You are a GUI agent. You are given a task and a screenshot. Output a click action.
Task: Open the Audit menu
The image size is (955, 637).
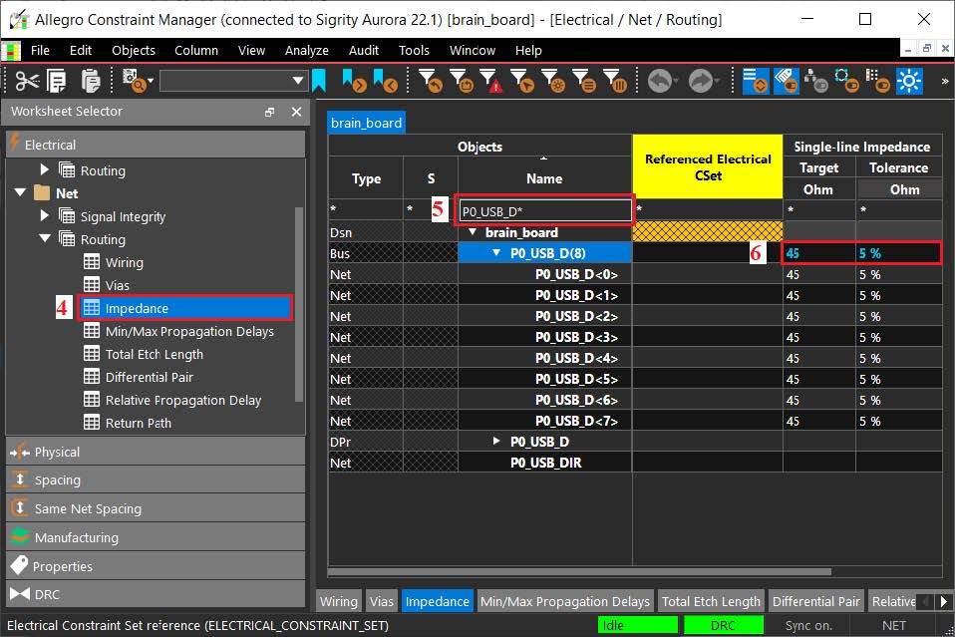click(364, 51)
